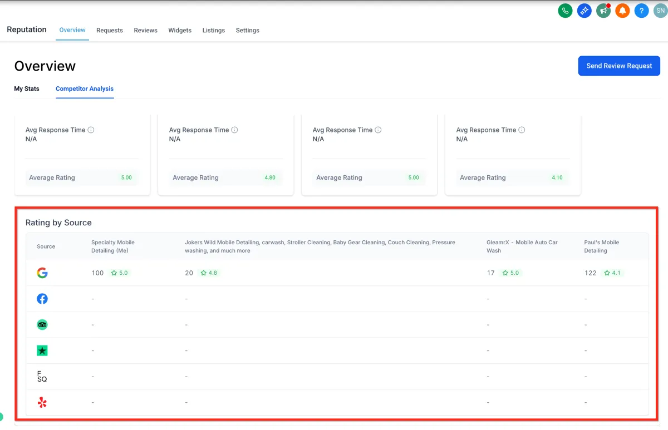Viewport: 668px width, 430px height.
Task: Click info icon on third Avg Response Time card
Action: tap(378, 130)
